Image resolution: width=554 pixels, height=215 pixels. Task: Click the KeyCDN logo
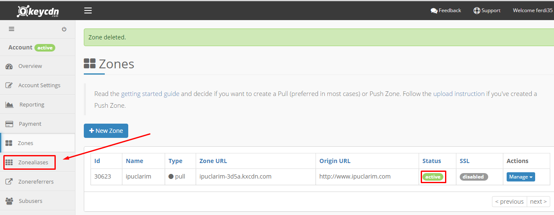(x=38, y=11)
